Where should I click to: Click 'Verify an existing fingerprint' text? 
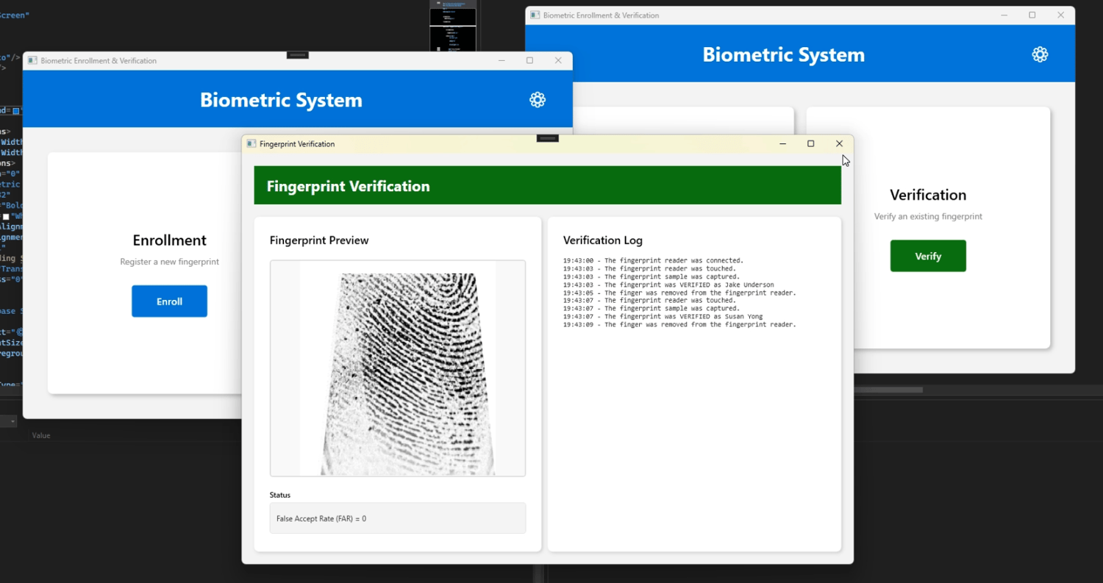pos(928,216)
